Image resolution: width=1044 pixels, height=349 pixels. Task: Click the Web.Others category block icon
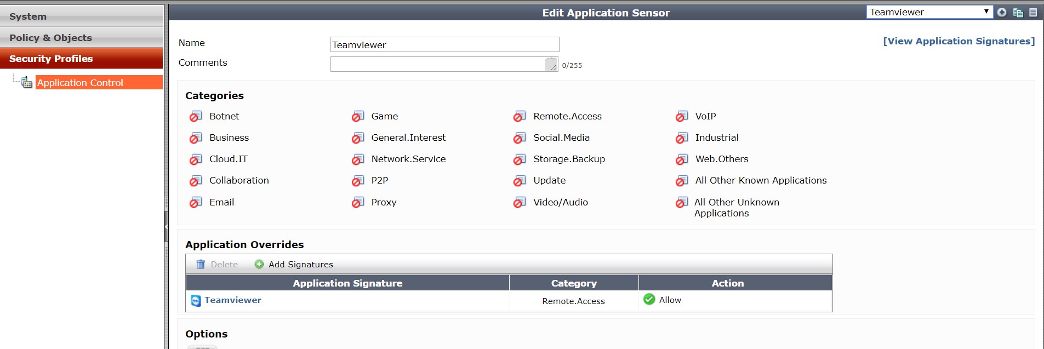(682, 159)
